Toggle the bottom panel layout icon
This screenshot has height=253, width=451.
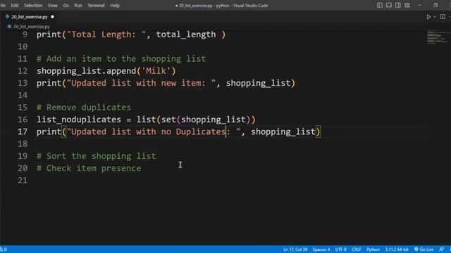click(389, 5)
